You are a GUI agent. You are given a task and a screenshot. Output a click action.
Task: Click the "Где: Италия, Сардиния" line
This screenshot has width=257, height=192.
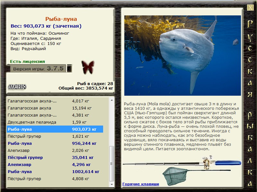[36, 38]
